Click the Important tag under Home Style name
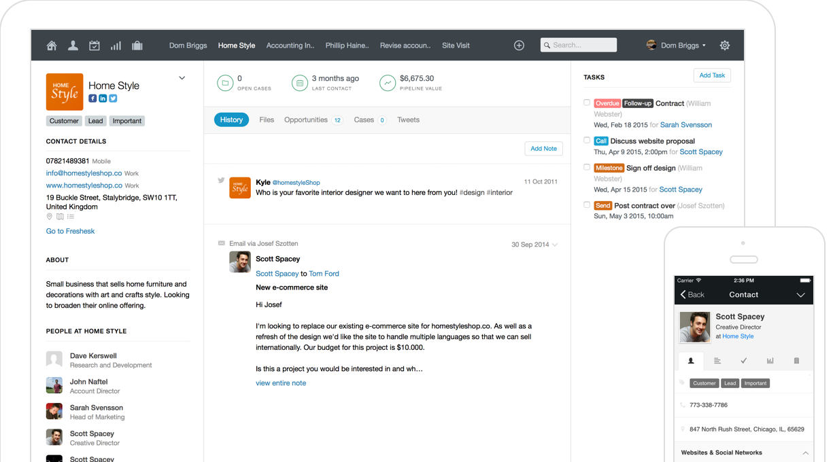Image resolution: width=833 pixels, height=462 pixels. [x=127, y=121]
